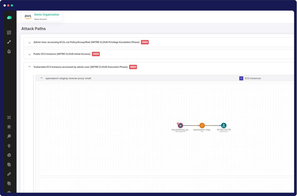The width and height of the screenshot is (297, 196).
Task: Click the chain link icon in sidebar
Action: click(x=9, y=174)
